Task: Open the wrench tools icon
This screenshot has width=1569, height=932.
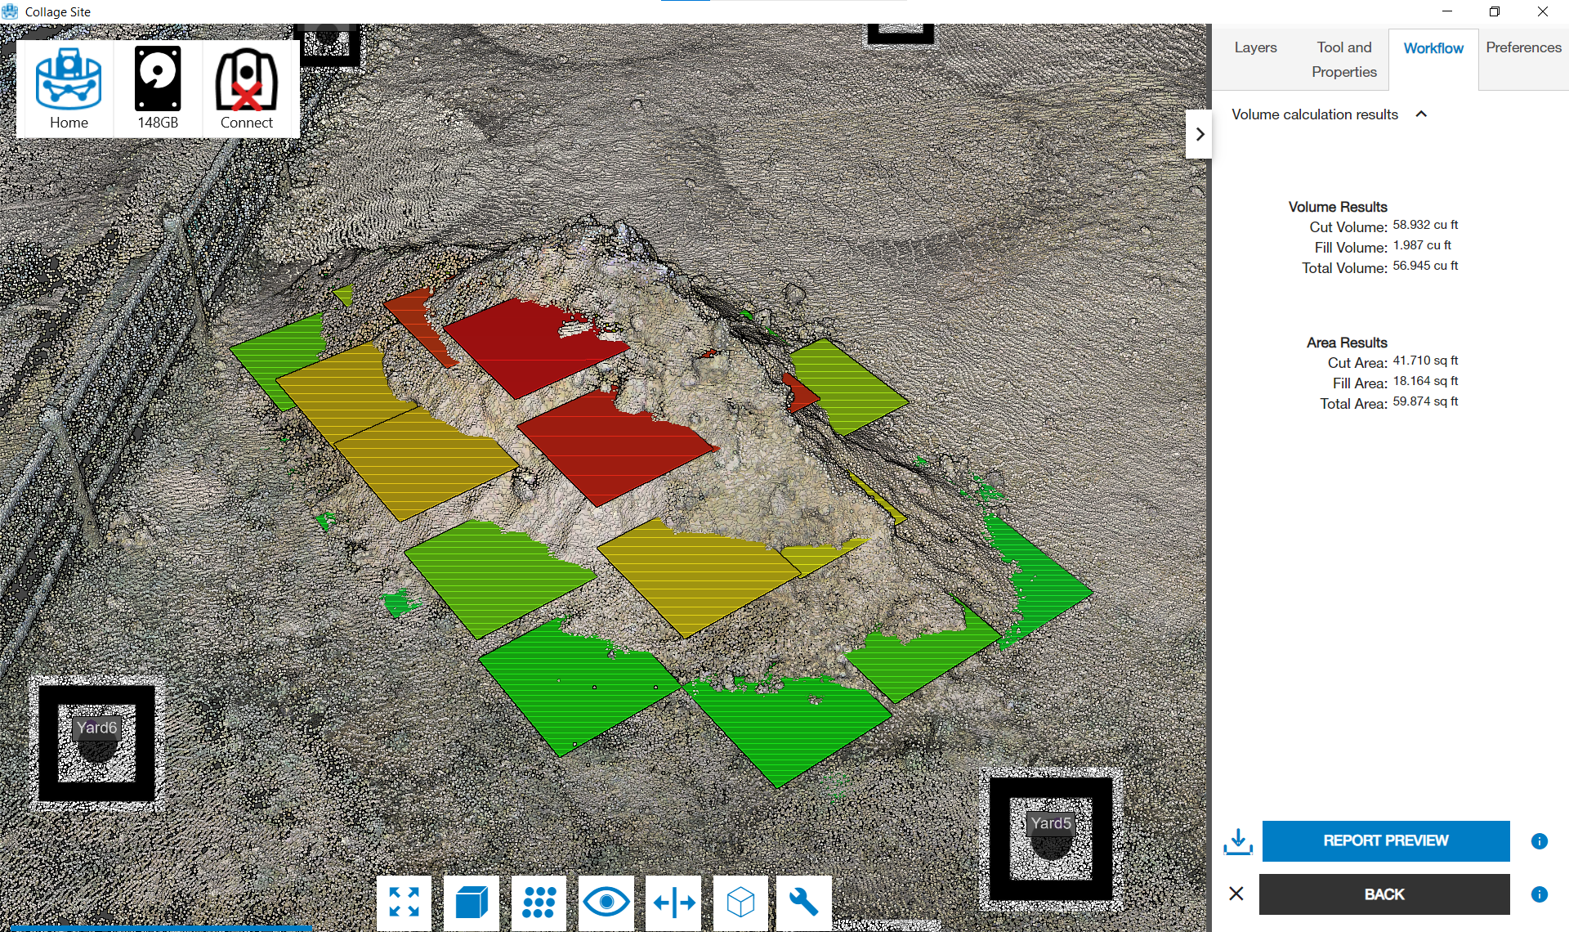Action: [x=803, y=903]
